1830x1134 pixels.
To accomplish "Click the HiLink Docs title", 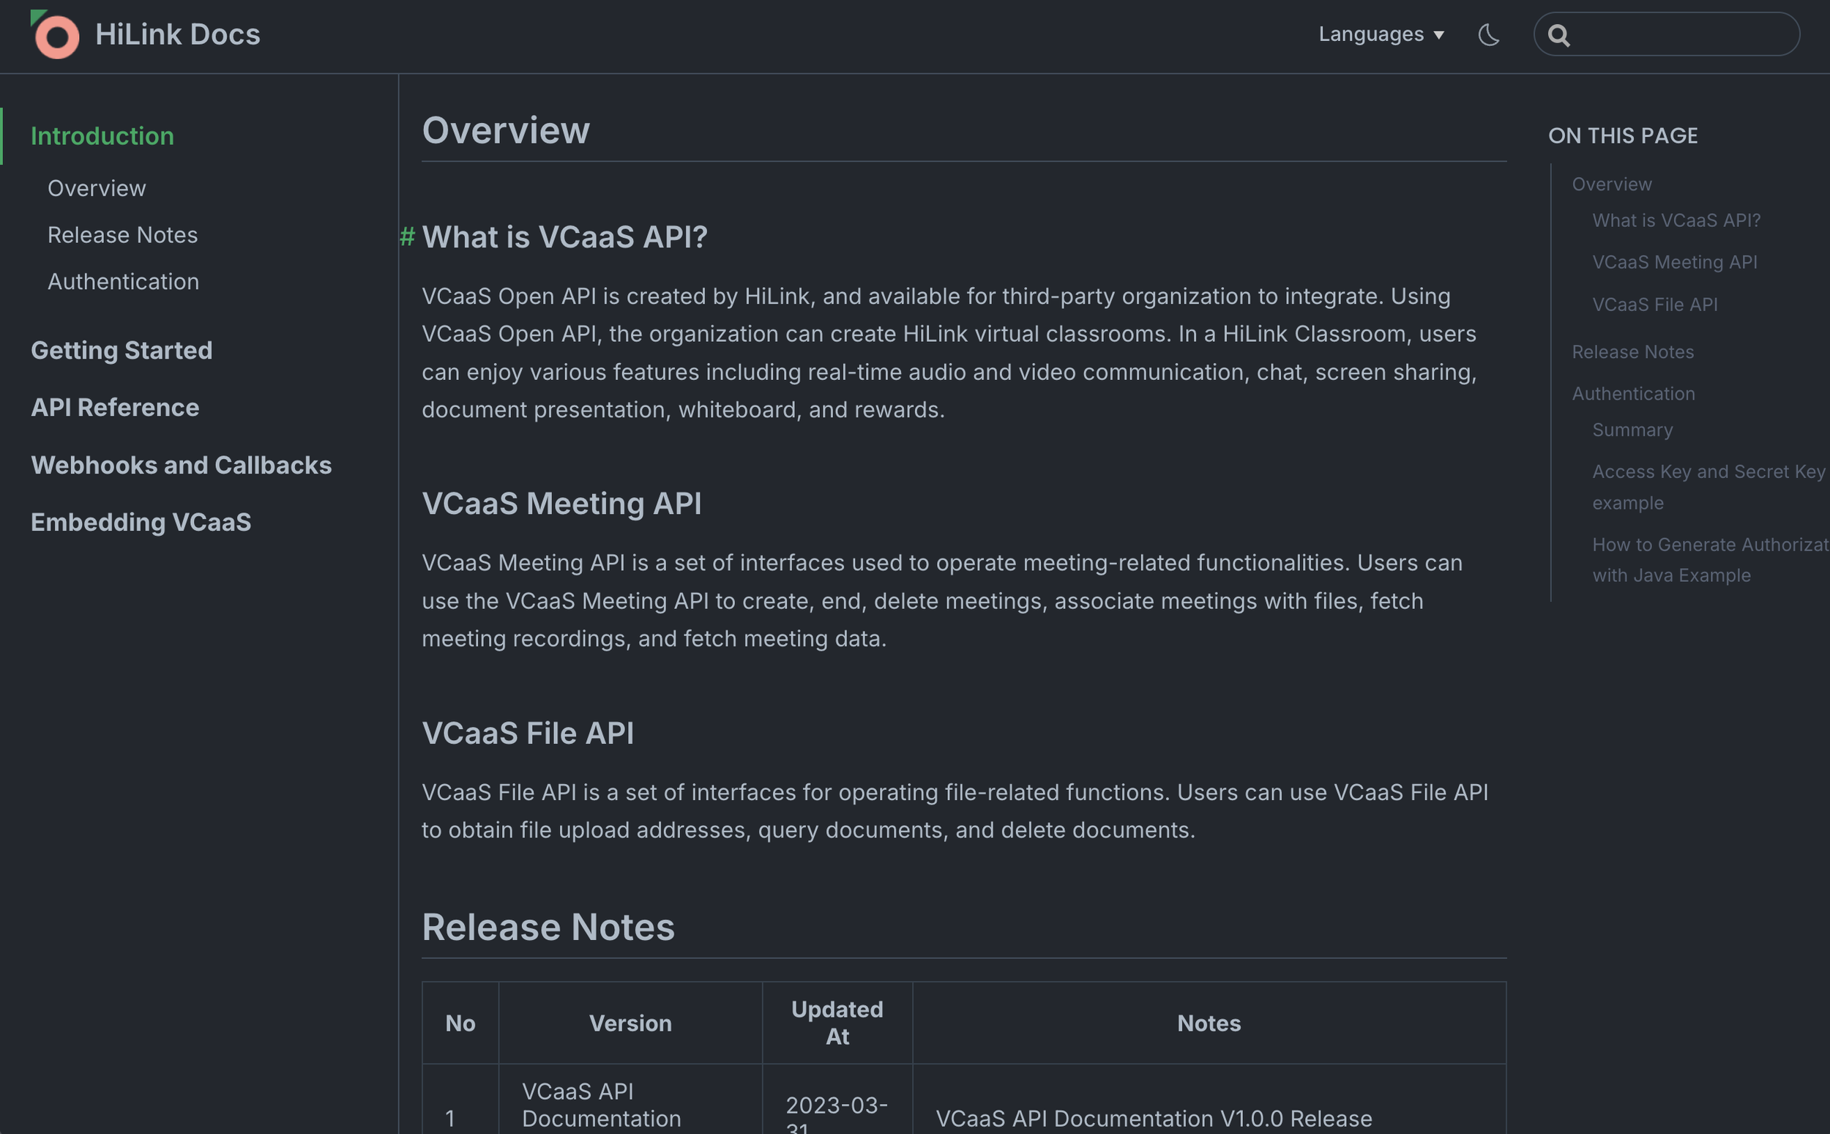I will tap(178, 34).
